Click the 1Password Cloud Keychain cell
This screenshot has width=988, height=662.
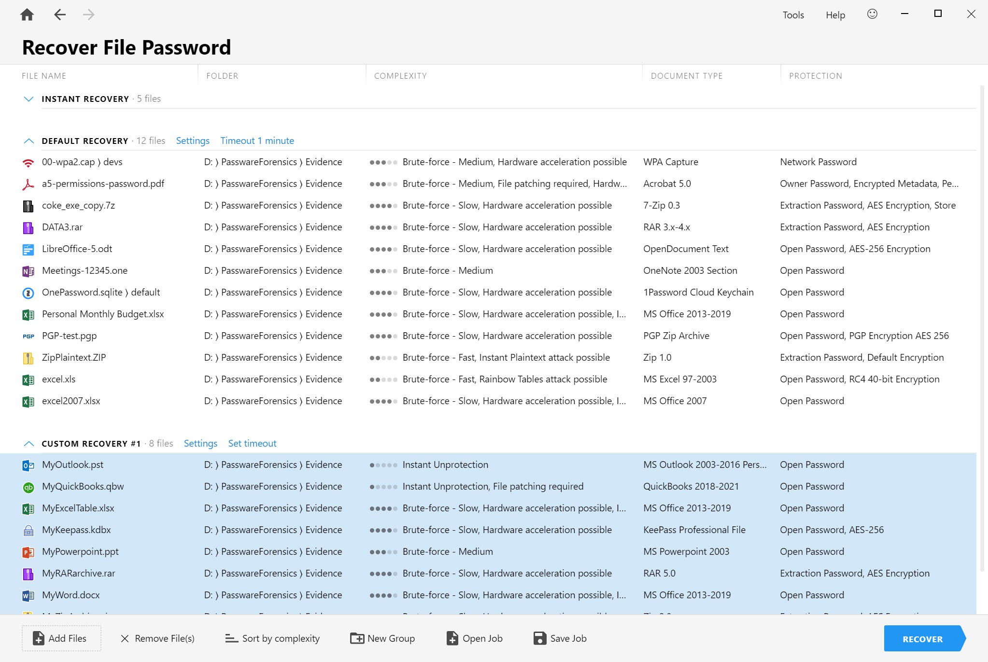pyautogui.click(x=698, y=292)
